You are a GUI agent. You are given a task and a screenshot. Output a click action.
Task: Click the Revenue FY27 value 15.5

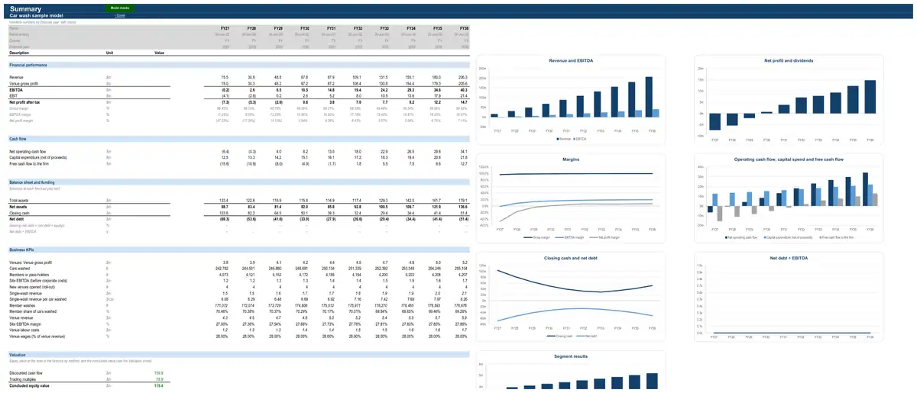(x=225, y=78)
